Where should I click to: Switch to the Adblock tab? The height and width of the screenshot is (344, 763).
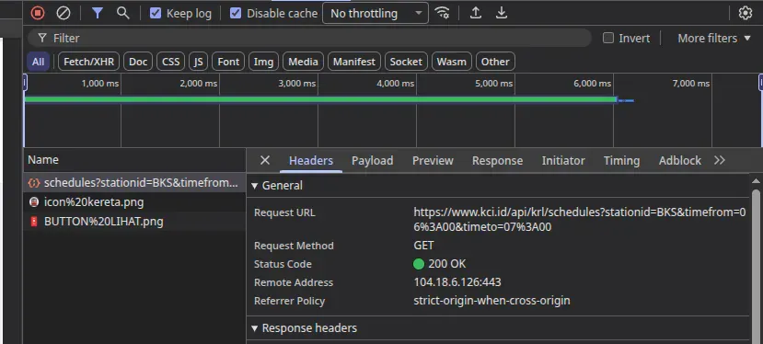click(680, 161)
